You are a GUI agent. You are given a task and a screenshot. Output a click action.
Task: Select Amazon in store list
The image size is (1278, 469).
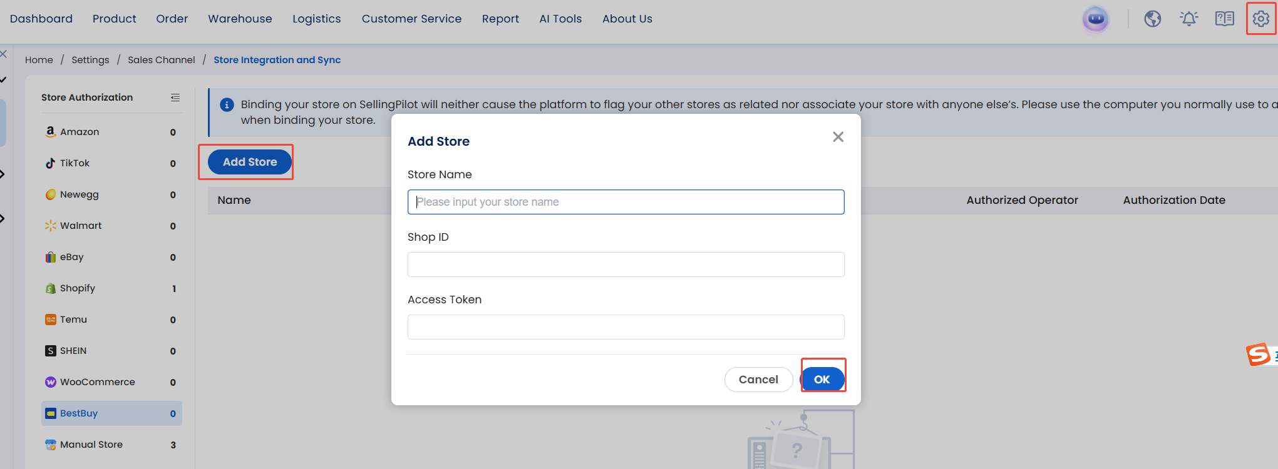click(80, 132)
